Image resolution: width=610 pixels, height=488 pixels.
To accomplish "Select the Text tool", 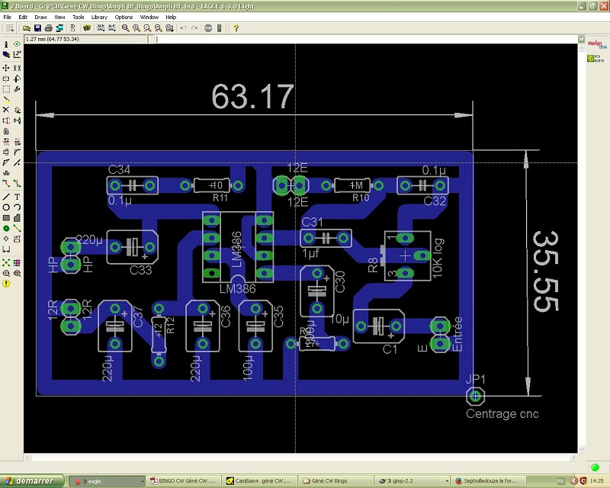I will click(x=17, y=196).
